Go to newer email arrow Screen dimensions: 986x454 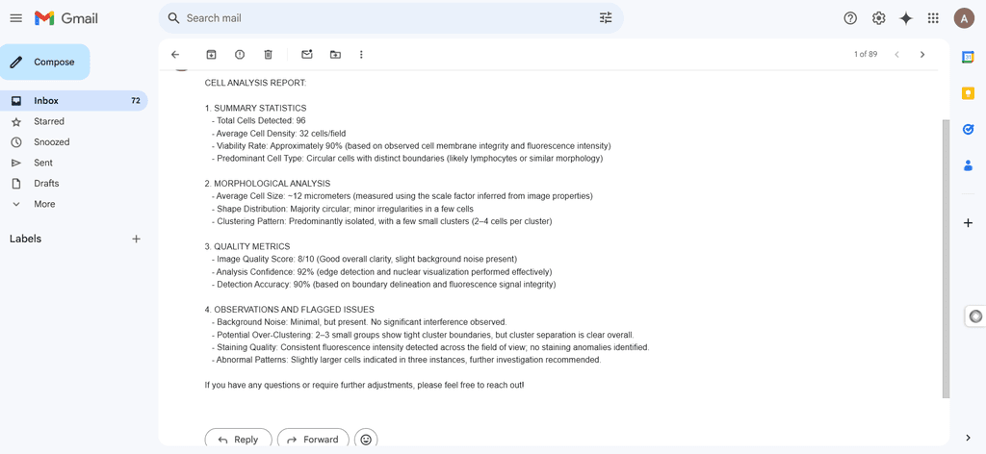(x=896, y=55)
